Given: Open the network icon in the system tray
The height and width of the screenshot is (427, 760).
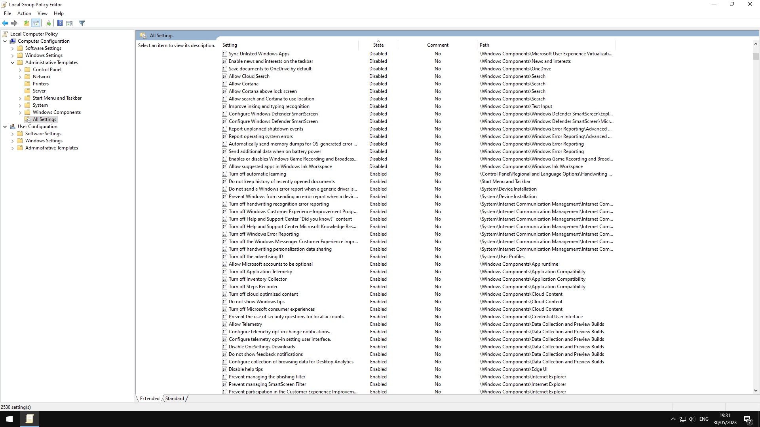Looking at the screenshot, I should 683,419.
